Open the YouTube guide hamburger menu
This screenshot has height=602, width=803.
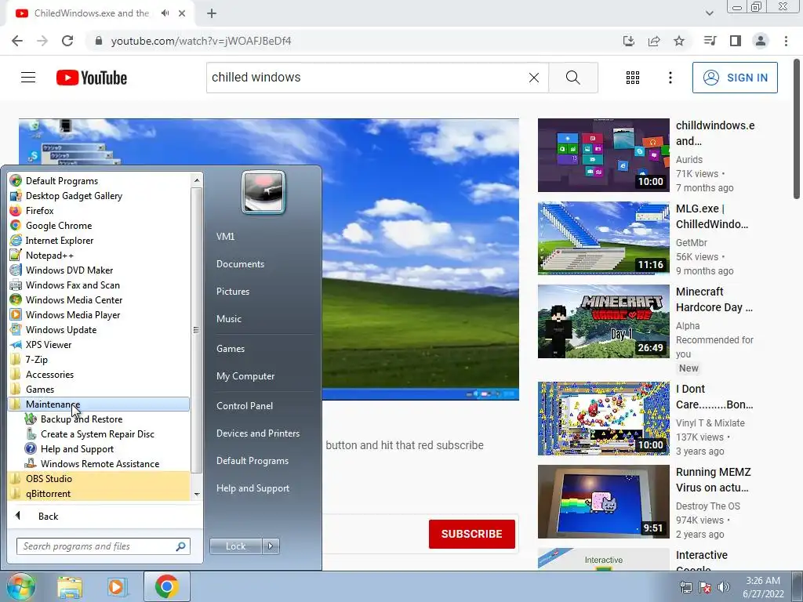[28, 78]
